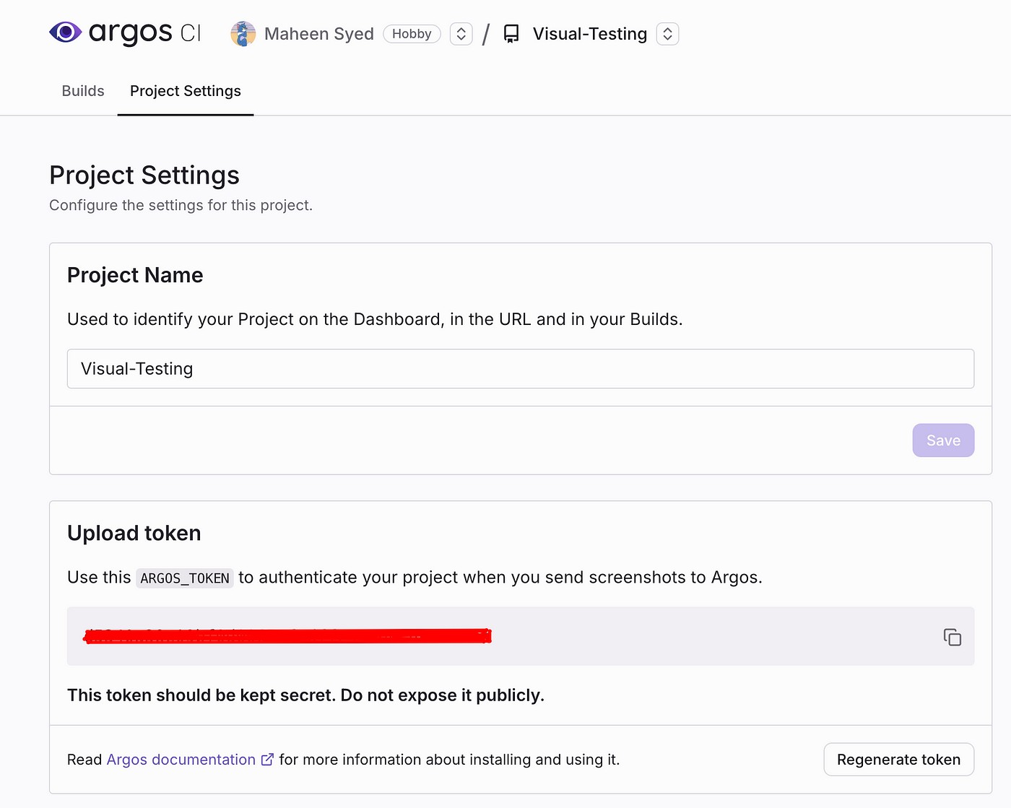
Task: Click the repository icon beside Visual-Testing
Action: coord(511,34)
